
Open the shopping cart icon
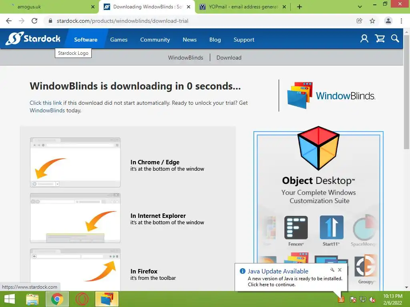pos(380,39)
